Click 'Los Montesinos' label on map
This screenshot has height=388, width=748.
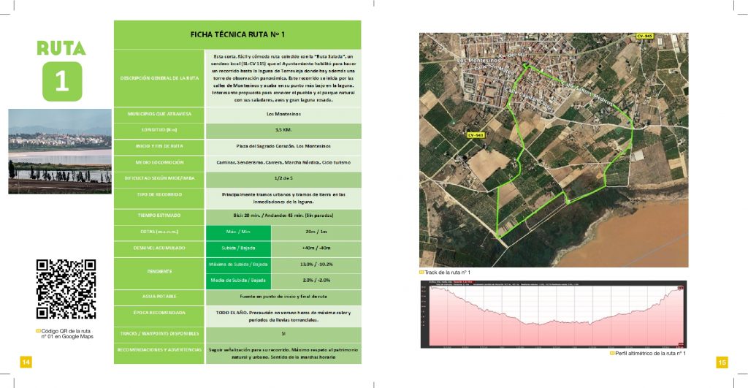click(478, 61)
